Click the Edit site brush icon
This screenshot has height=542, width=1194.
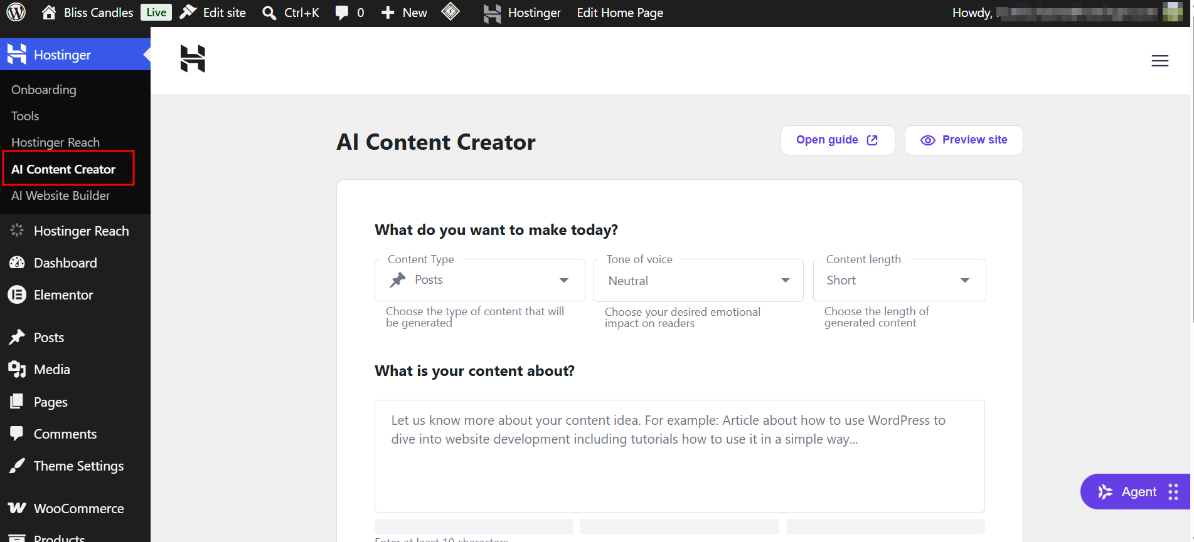188,13
